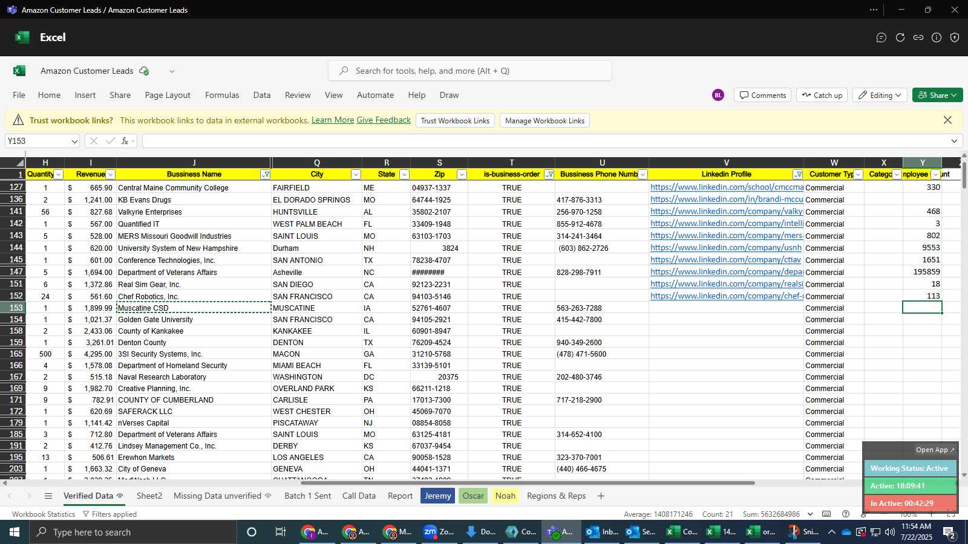This screenshot has height=544, width=968.
Task: Expand the formula bar chevron
Action: [954, 141]
